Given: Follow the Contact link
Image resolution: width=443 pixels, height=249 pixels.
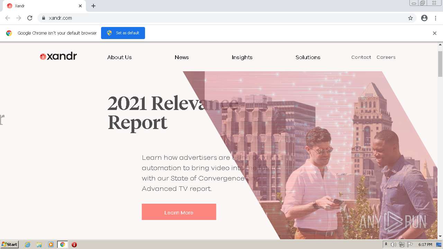Looking at the screenshot, I should (361, 57).
